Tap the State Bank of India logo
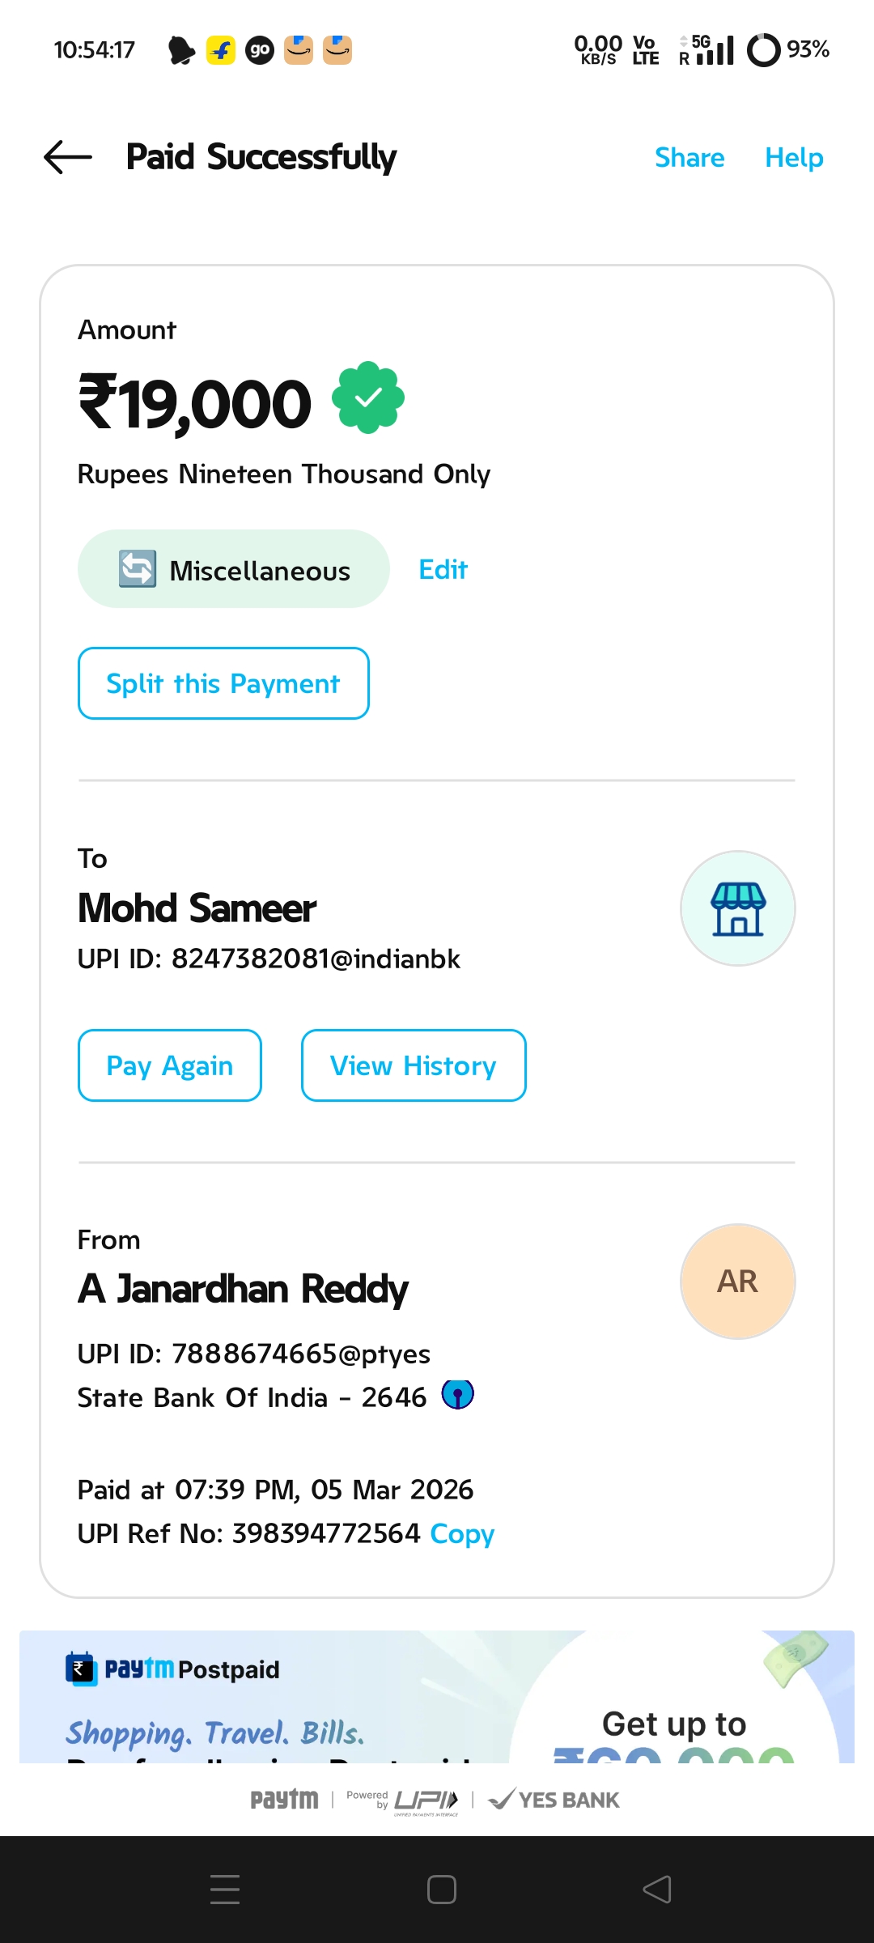Image resolution: width=874 pixels, height=1943 pixels. [457, 1395]
